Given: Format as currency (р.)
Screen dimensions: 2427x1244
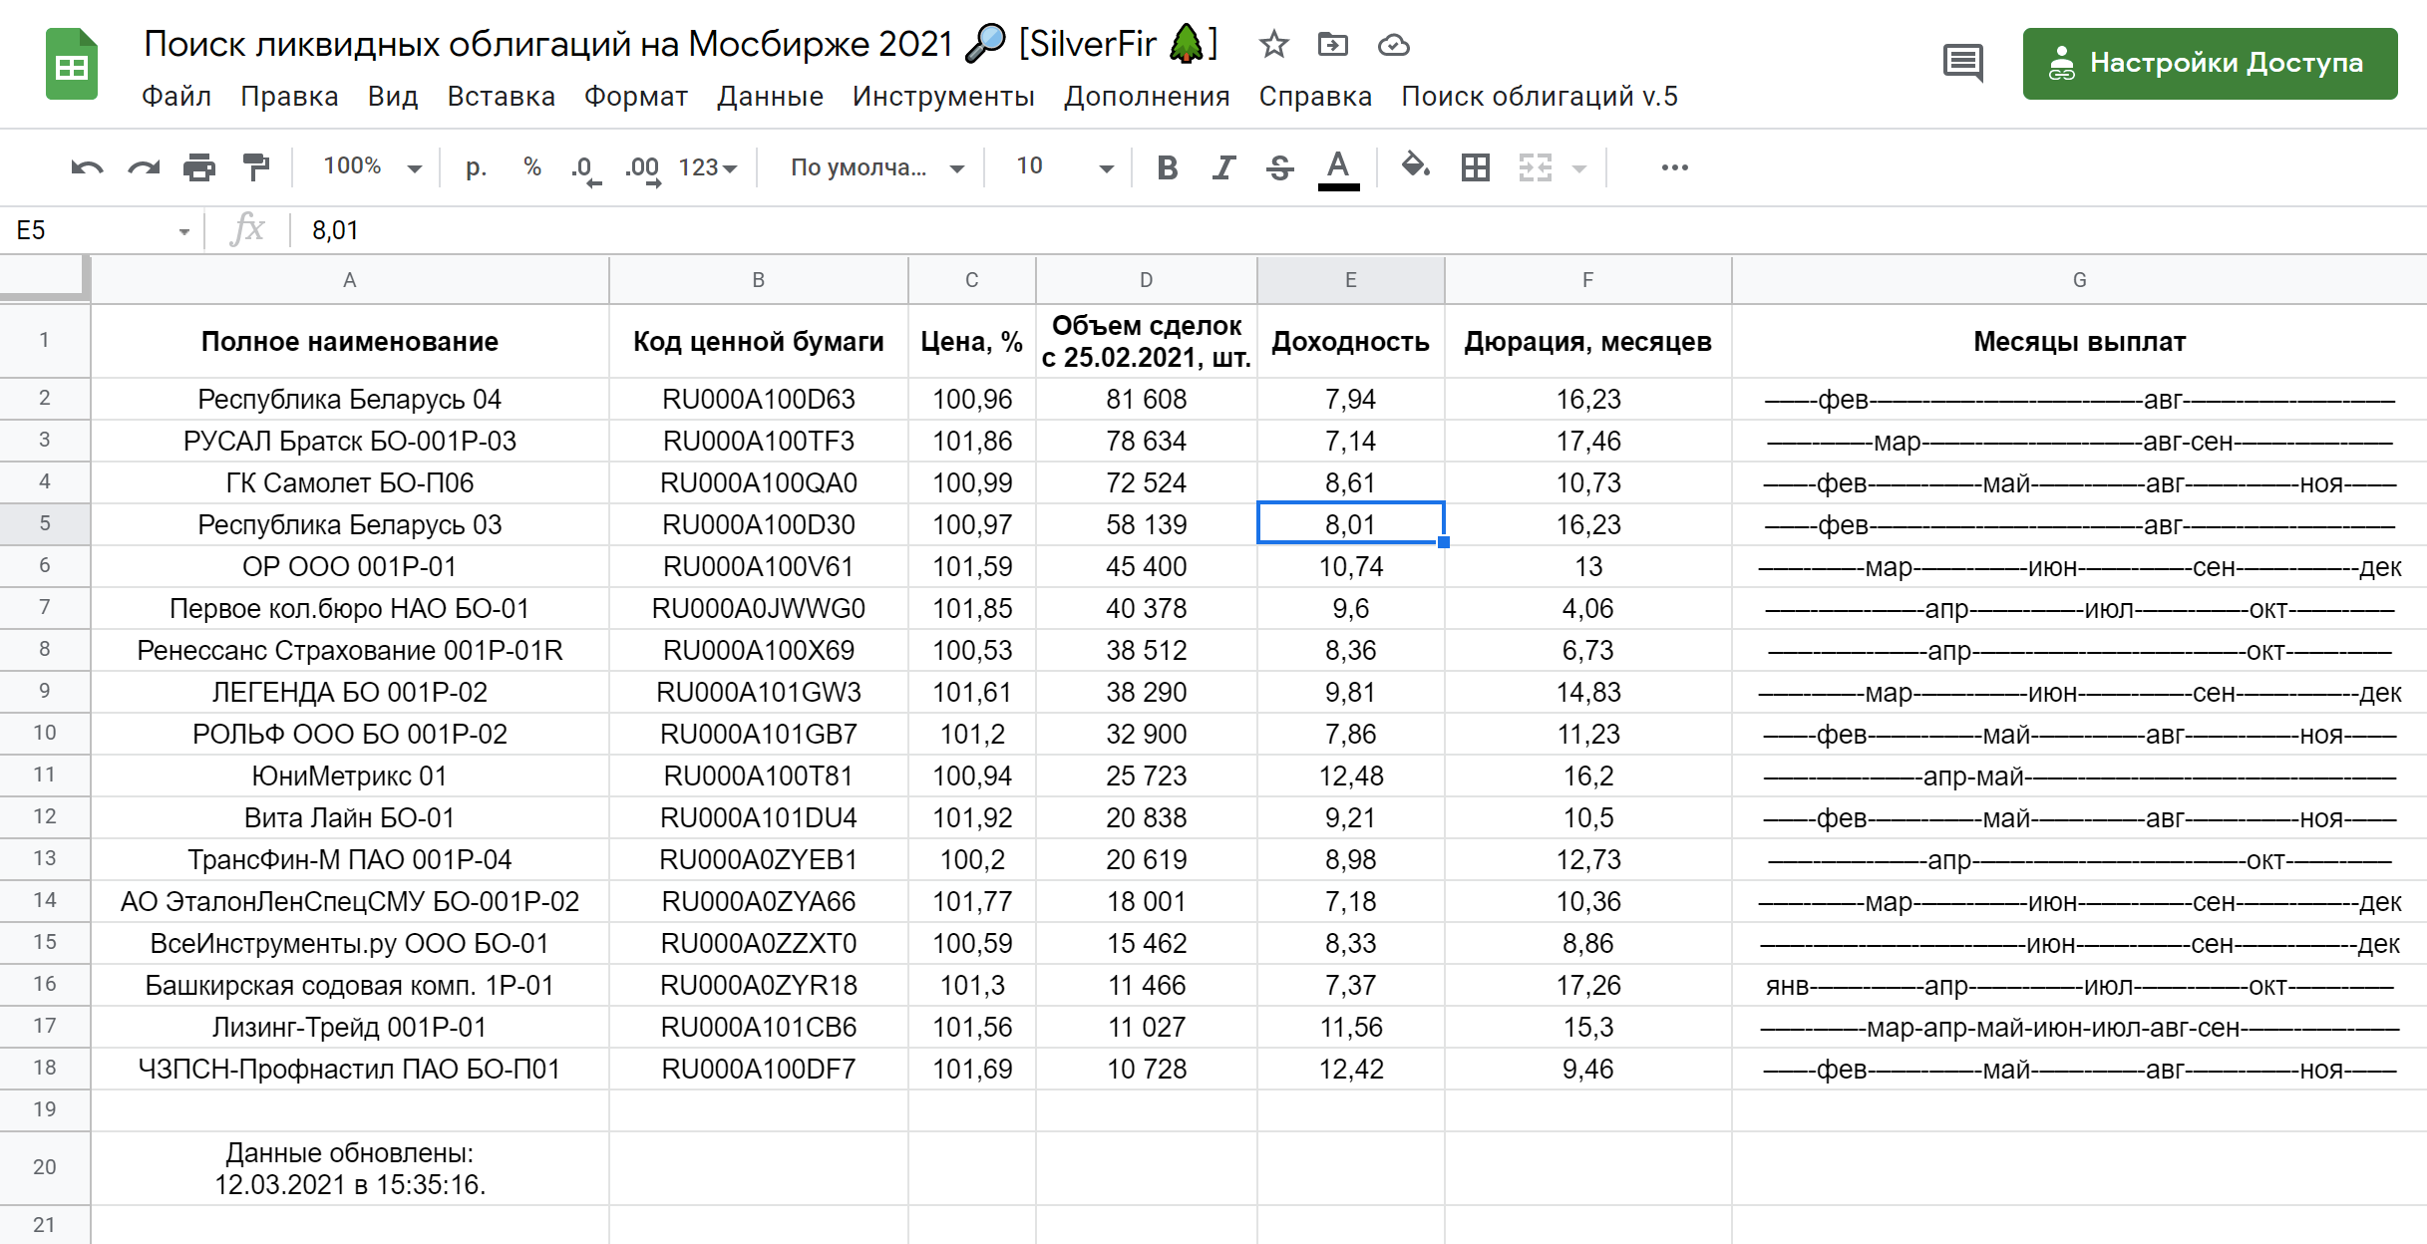Looking at the screenshot, I should coord(477,167).
